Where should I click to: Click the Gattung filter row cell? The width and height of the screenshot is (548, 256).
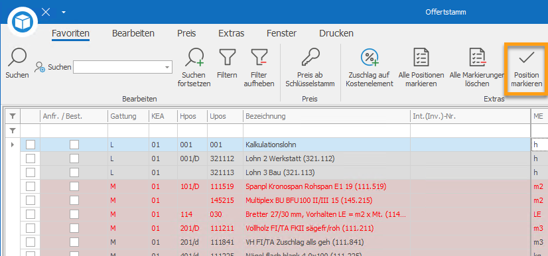coord(128,131)
